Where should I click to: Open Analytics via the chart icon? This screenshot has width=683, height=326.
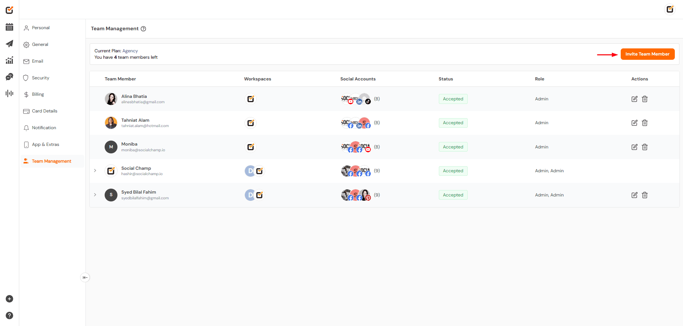click(9, 60)
